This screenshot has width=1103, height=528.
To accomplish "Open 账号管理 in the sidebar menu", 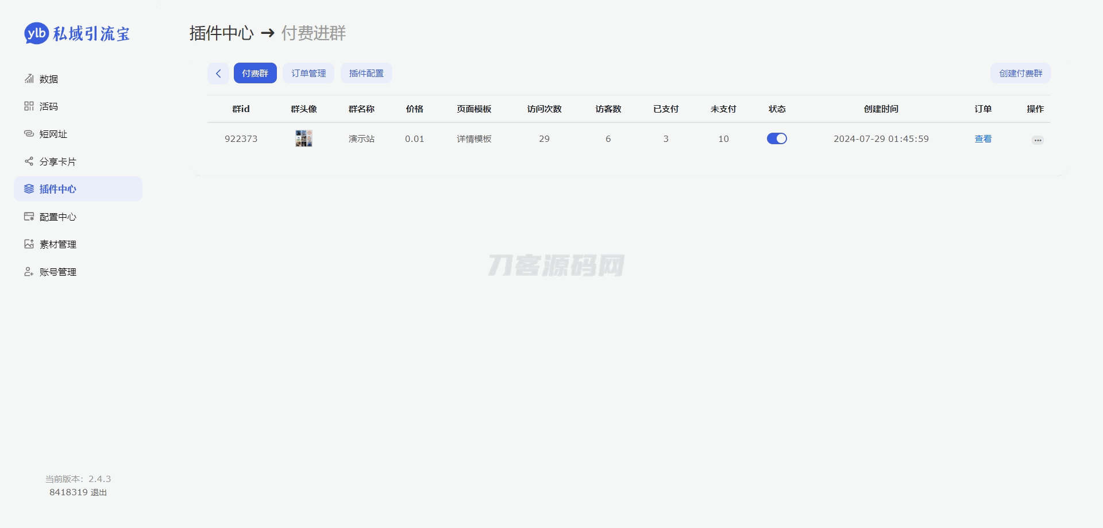I will [x=58, y=272].
